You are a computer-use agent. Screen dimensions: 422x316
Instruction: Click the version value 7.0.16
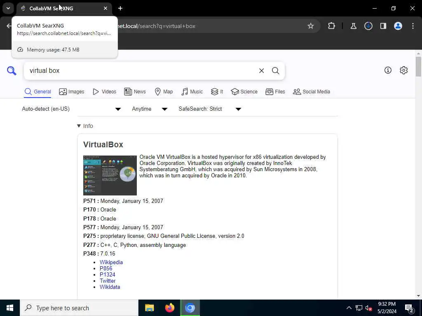click(108, 253)
